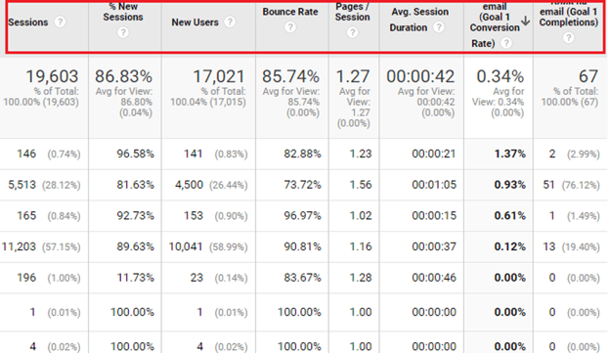Screen dimensions: 608x353
Task: Sort by Bounce Rate column header
Action: click(290, 12)
